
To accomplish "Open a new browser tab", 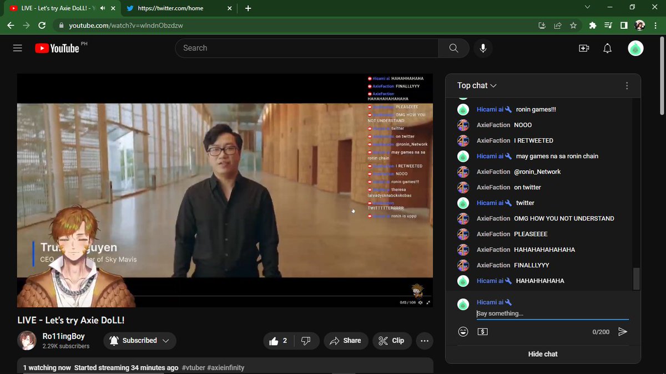I will pos(248,8).
